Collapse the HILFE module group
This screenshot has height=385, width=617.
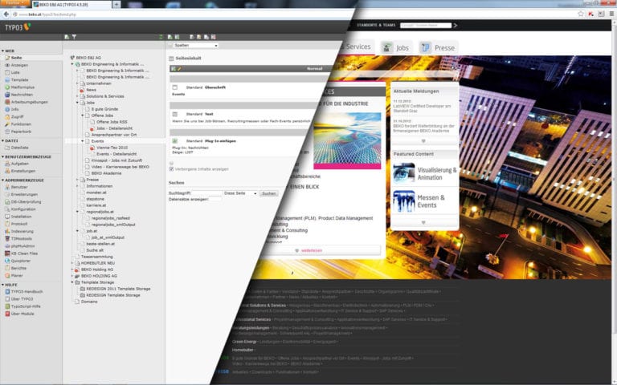coord(3,285)
